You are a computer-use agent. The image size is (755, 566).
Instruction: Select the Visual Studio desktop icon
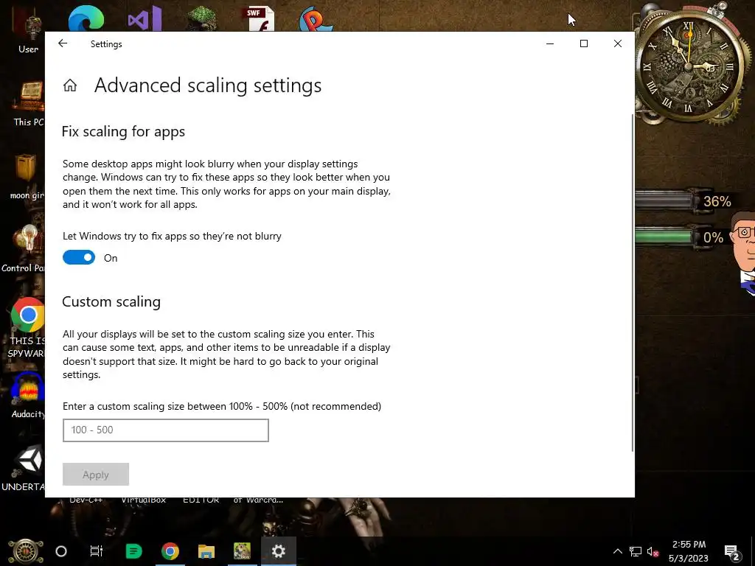tap(145, 18)
